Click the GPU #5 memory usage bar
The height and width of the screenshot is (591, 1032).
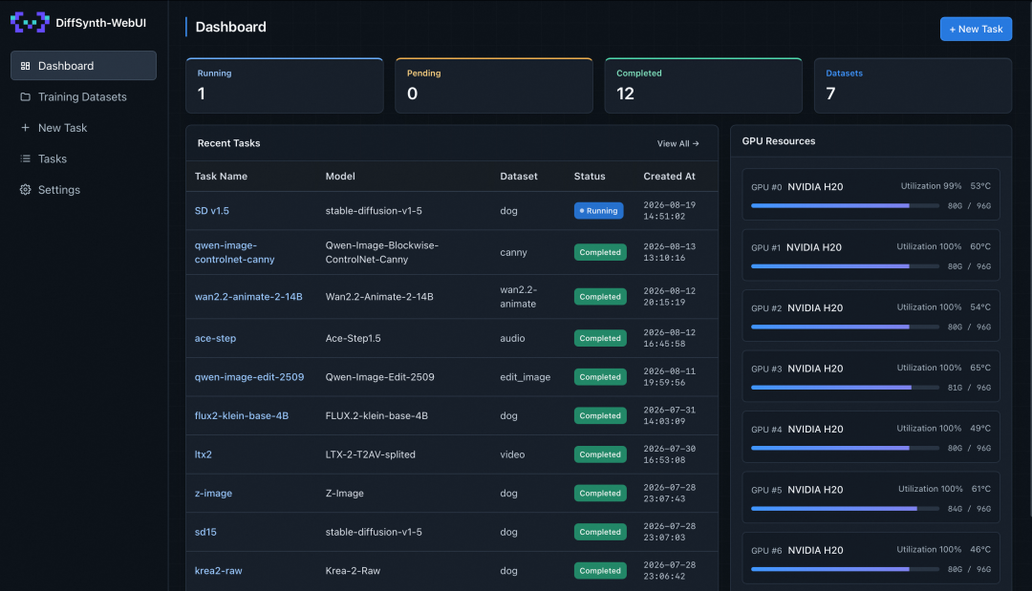845,508
